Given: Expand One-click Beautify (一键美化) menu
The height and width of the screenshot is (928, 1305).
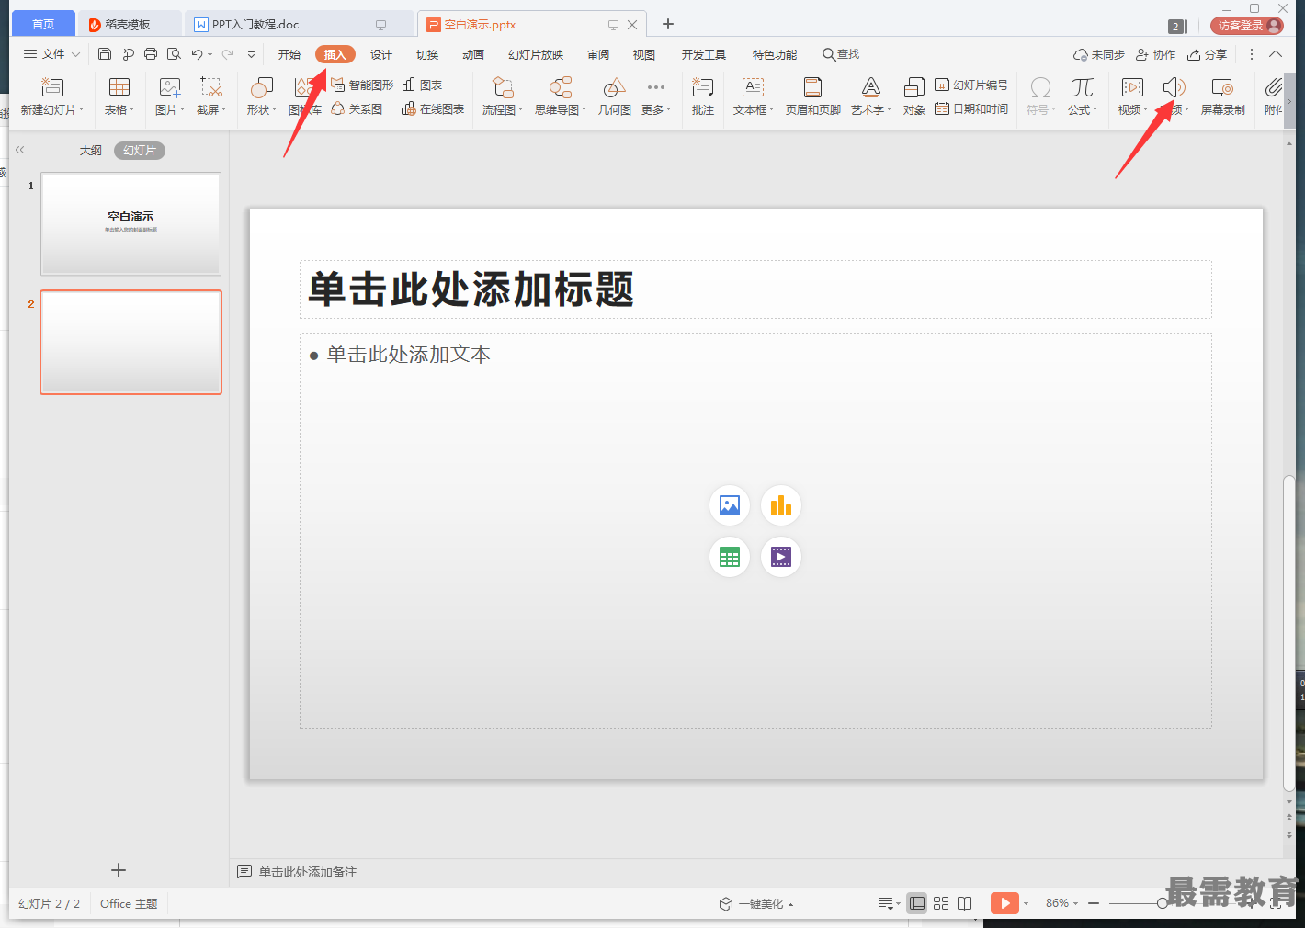Looking at the screenshot, I should 756,903.
